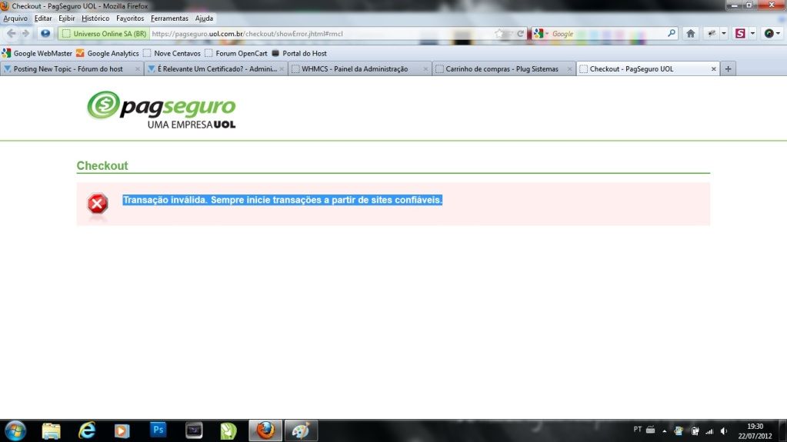
Task: Close the Carrinho de compras tab
Action: click(x=570, y=69)
